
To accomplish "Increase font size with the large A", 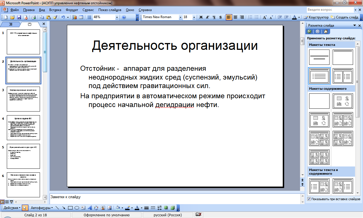I will [265, 17].
